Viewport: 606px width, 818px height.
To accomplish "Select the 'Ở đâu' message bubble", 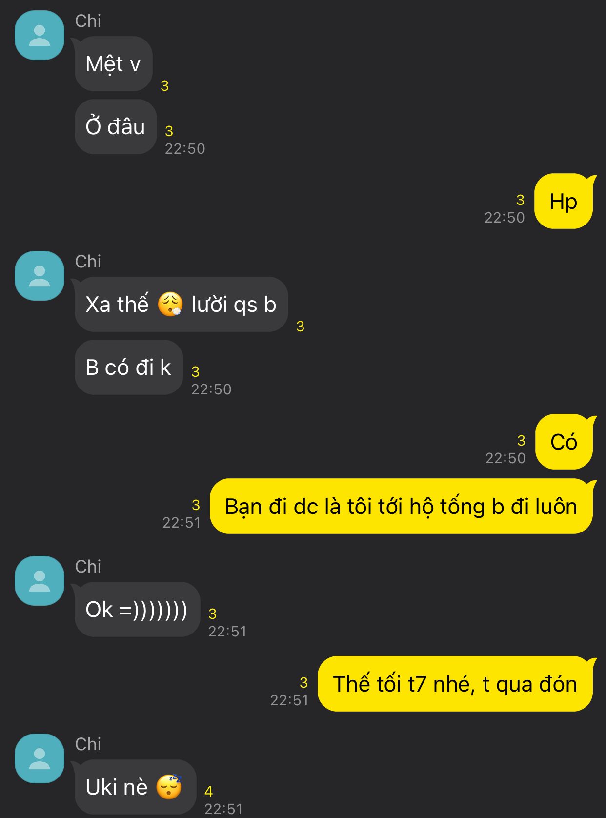I will [116, 127].
